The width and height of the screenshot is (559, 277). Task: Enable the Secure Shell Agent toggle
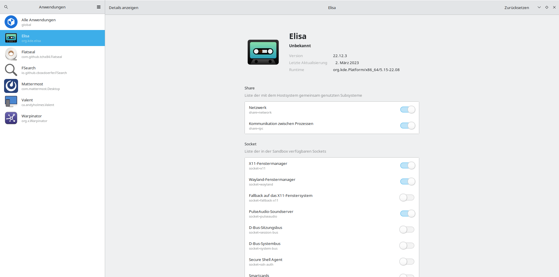pyautogui.click(x=407, y=262)
